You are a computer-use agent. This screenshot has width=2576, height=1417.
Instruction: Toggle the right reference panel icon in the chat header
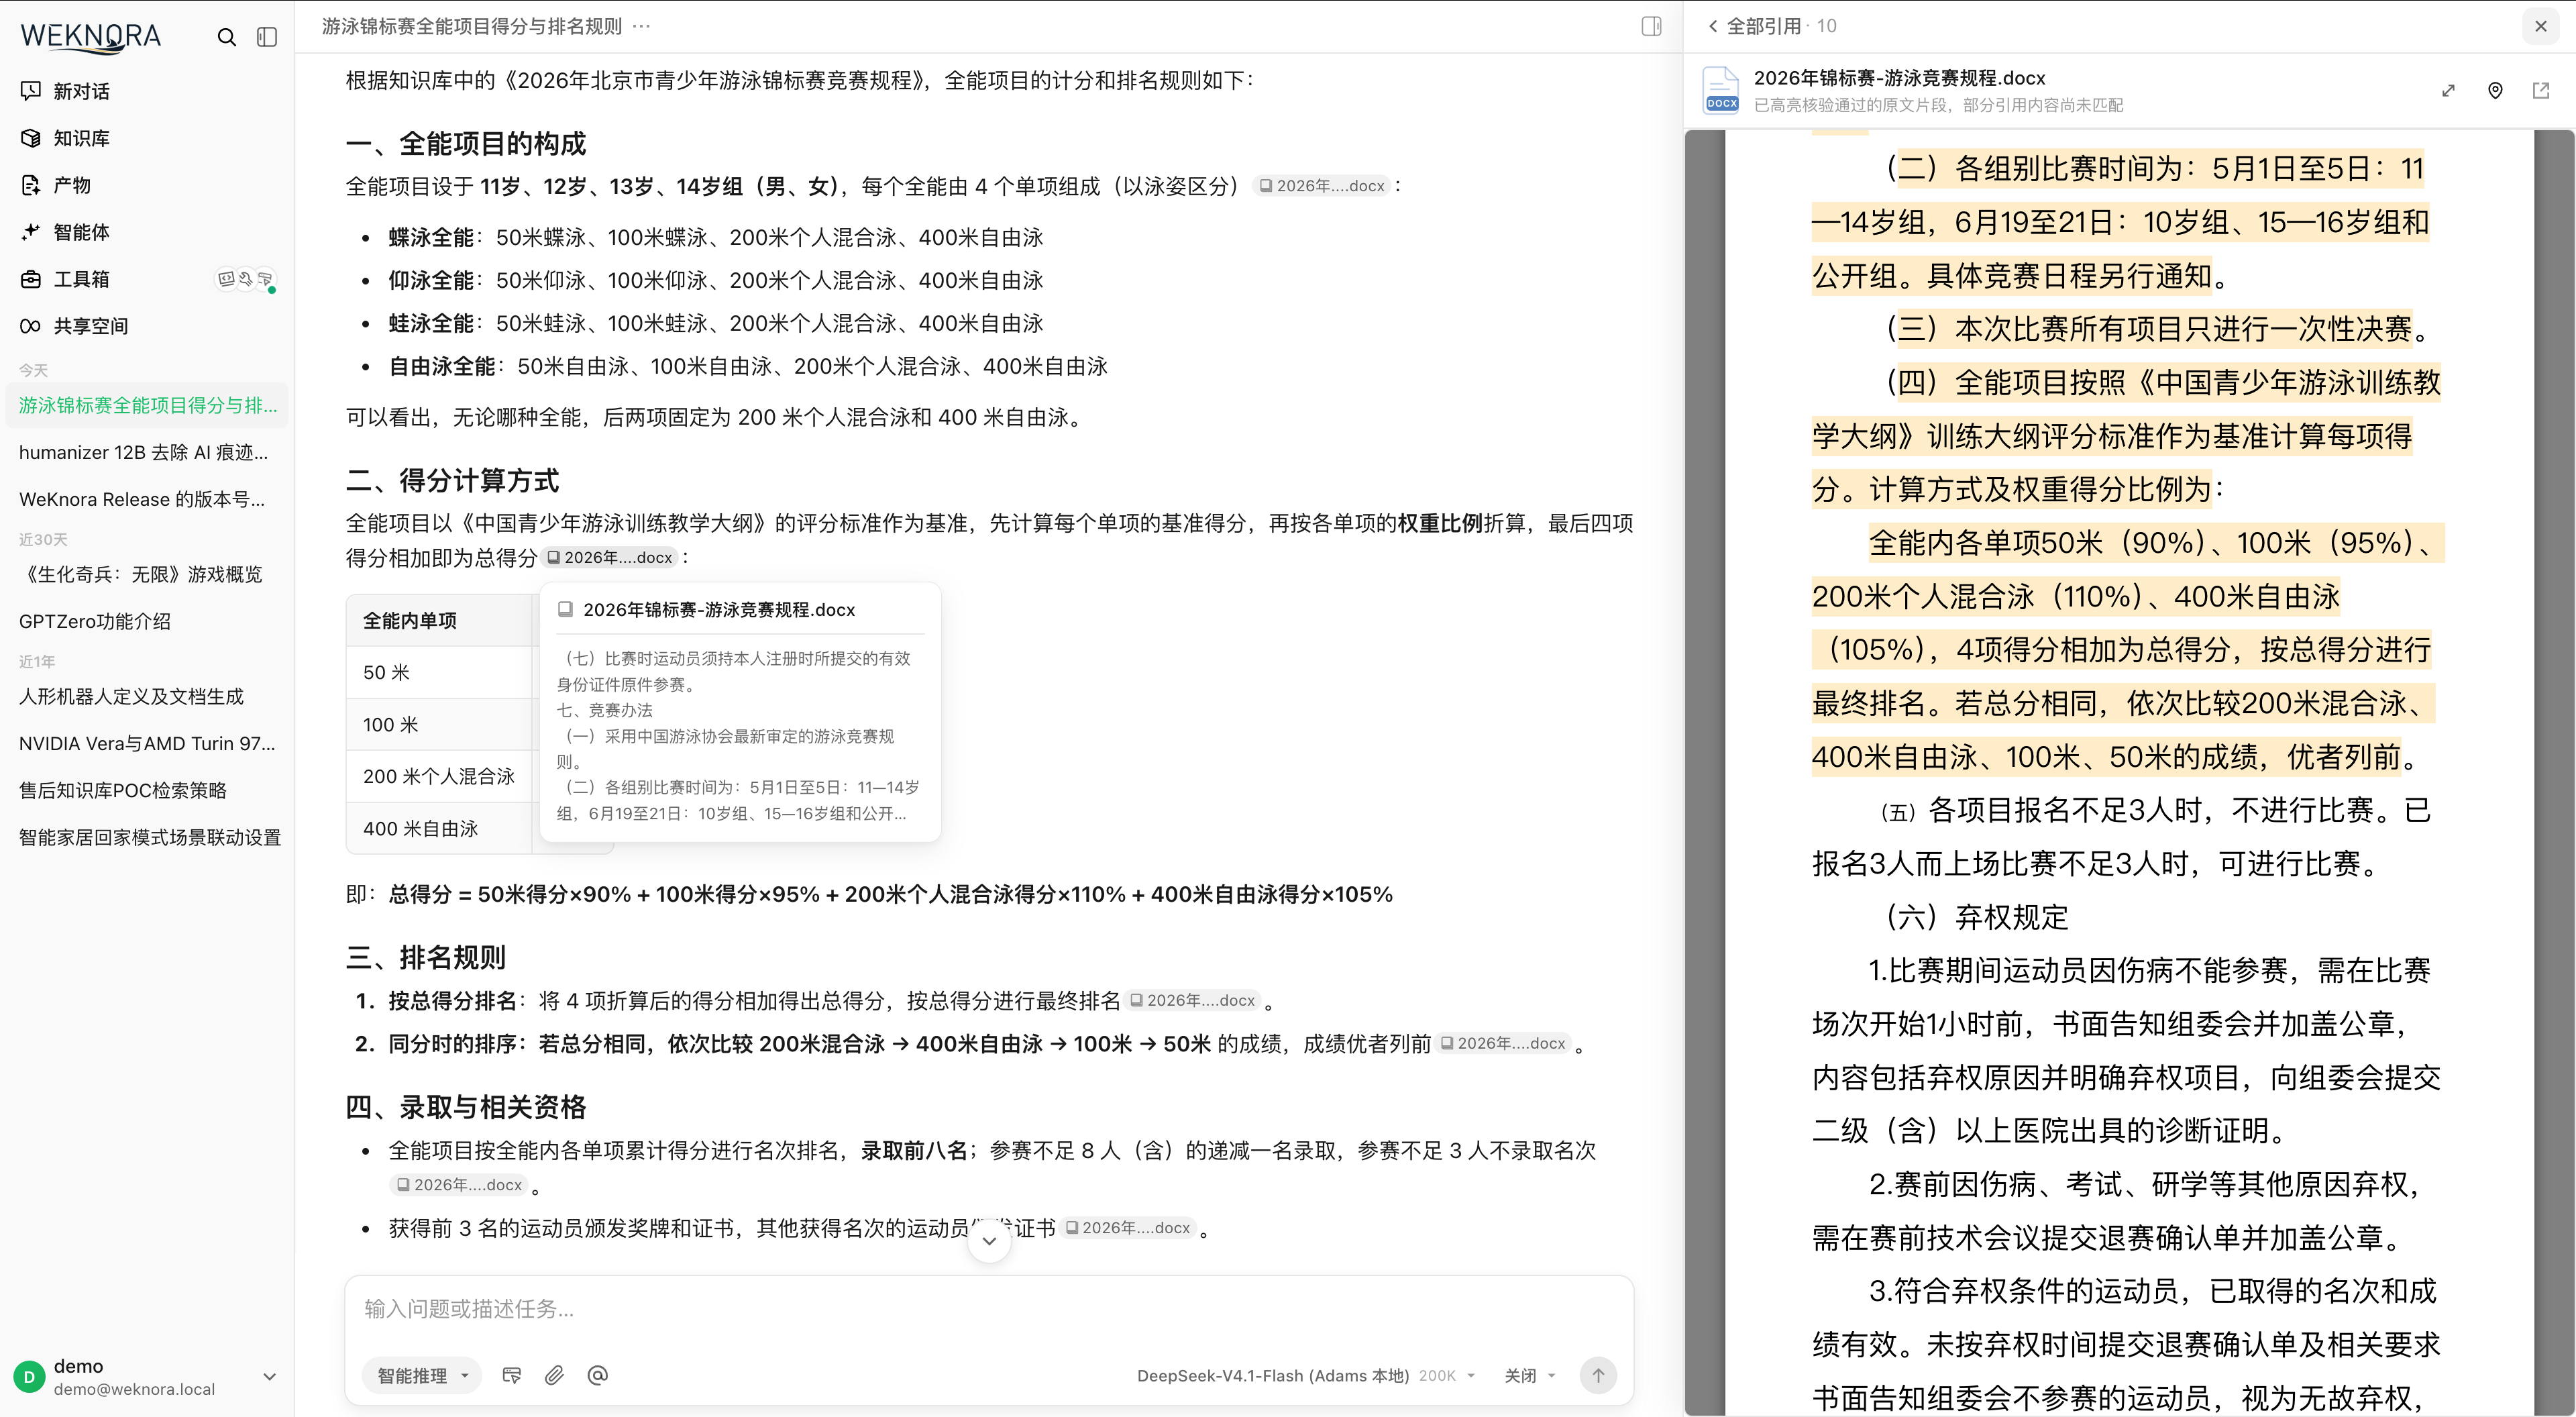(x=1652, y=26)
